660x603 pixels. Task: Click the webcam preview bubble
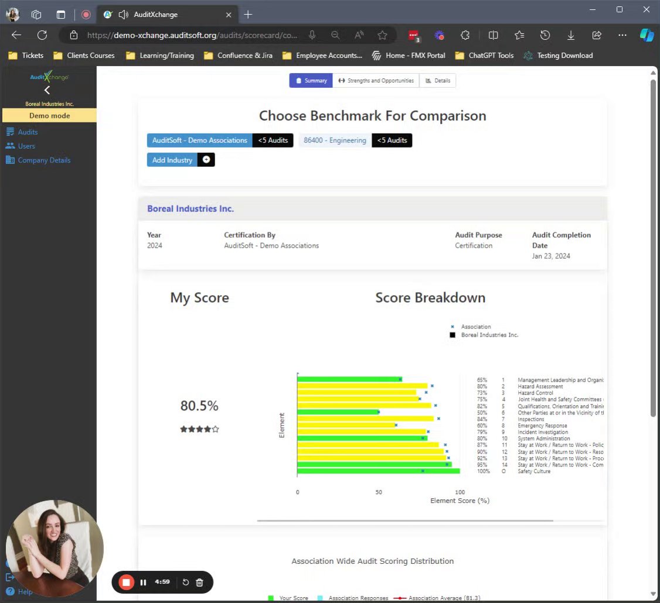point(55,549)
